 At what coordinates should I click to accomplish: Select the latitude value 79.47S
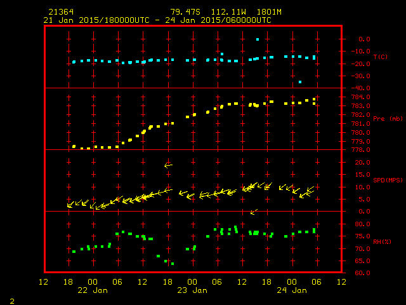(185, 12)
